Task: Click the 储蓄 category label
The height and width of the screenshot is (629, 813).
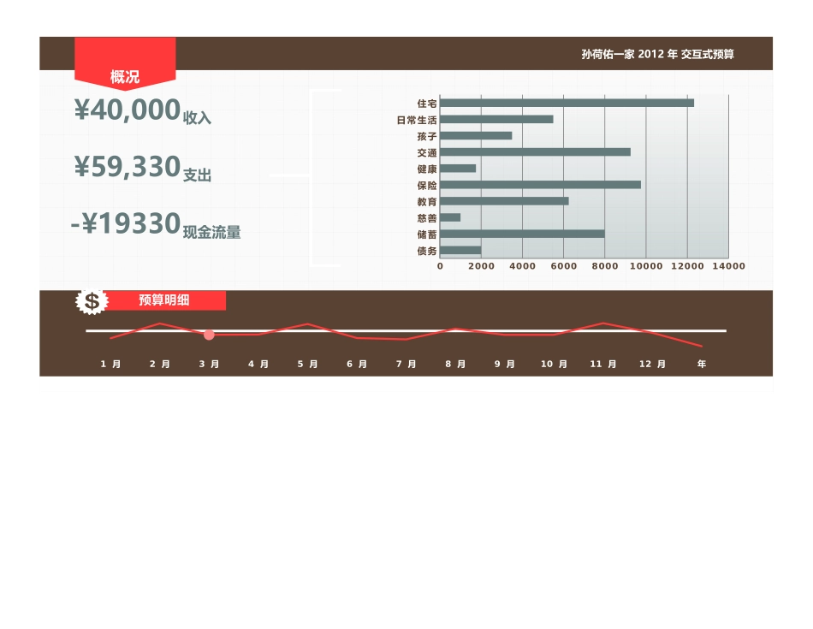Action: click(x=427, y=234)
